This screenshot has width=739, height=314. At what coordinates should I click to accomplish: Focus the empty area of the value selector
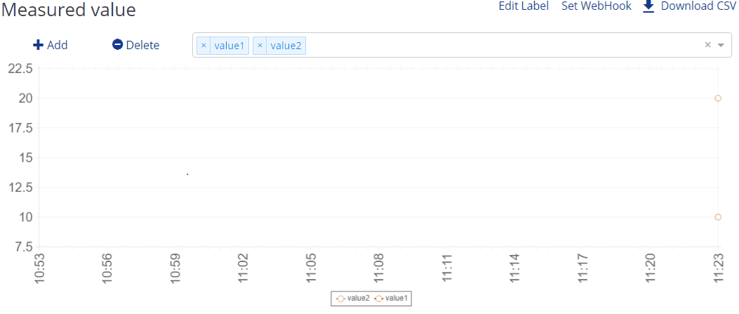click(491, 45)
